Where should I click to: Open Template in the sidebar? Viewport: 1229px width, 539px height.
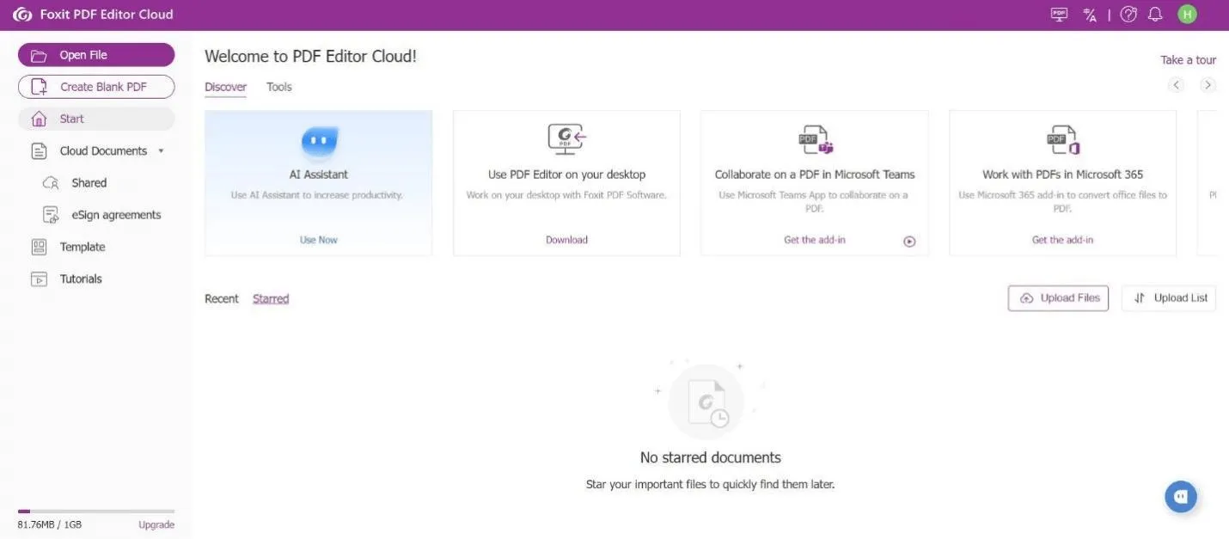pos(83,247)
